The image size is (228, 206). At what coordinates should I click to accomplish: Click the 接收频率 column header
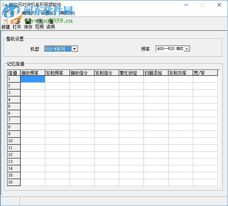point(33,73)
